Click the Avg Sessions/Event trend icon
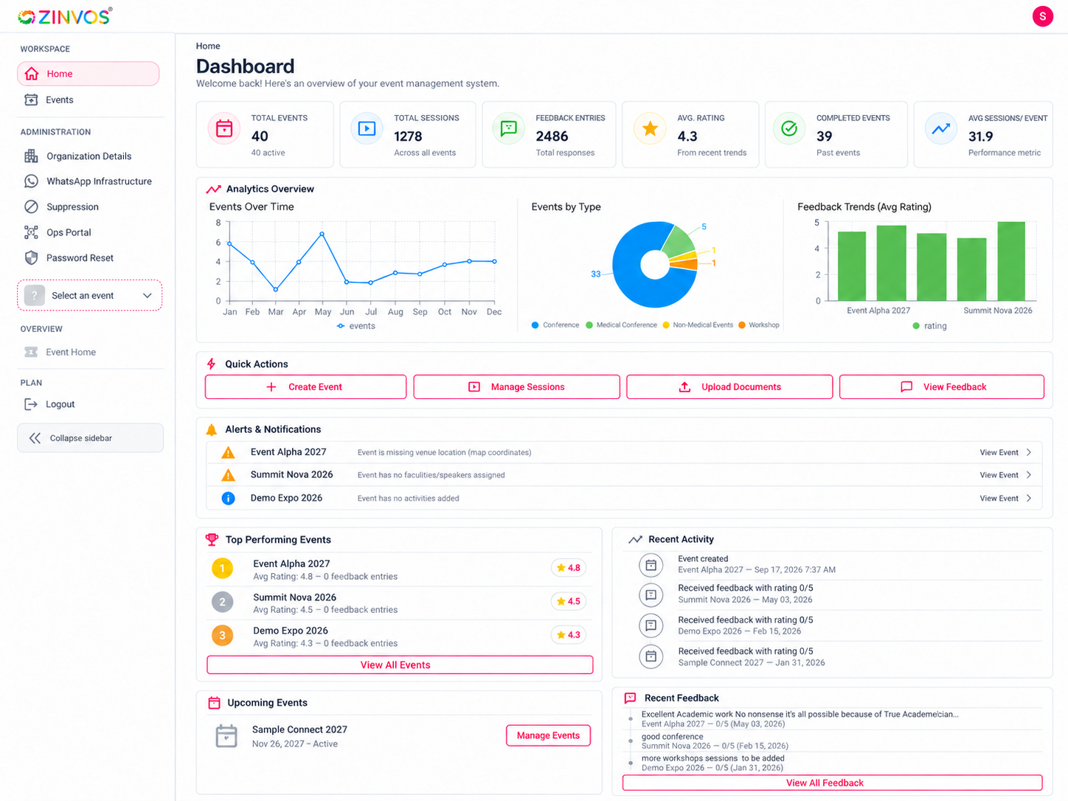The width and height of the screenshot is (1068, 801). pyautogui.click(x=940, y=128)
